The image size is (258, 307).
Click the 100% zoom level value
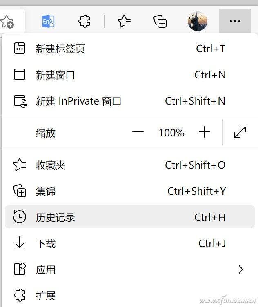(171, 132)
